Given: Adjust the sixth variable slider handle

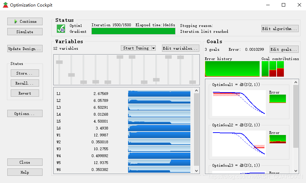Looking at the screenshot, I should pos(120,57).
